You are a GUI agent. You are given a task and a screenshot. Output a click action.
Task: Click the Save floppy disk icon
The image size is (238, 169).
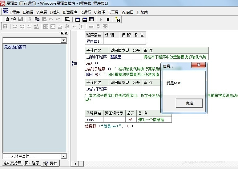20,19
